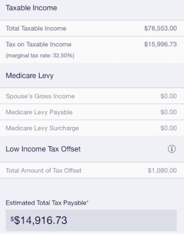Tap the Low Income Tax Offset header
Image resolution: width=184 pixels, height=234 pixels.
point(43,149)
